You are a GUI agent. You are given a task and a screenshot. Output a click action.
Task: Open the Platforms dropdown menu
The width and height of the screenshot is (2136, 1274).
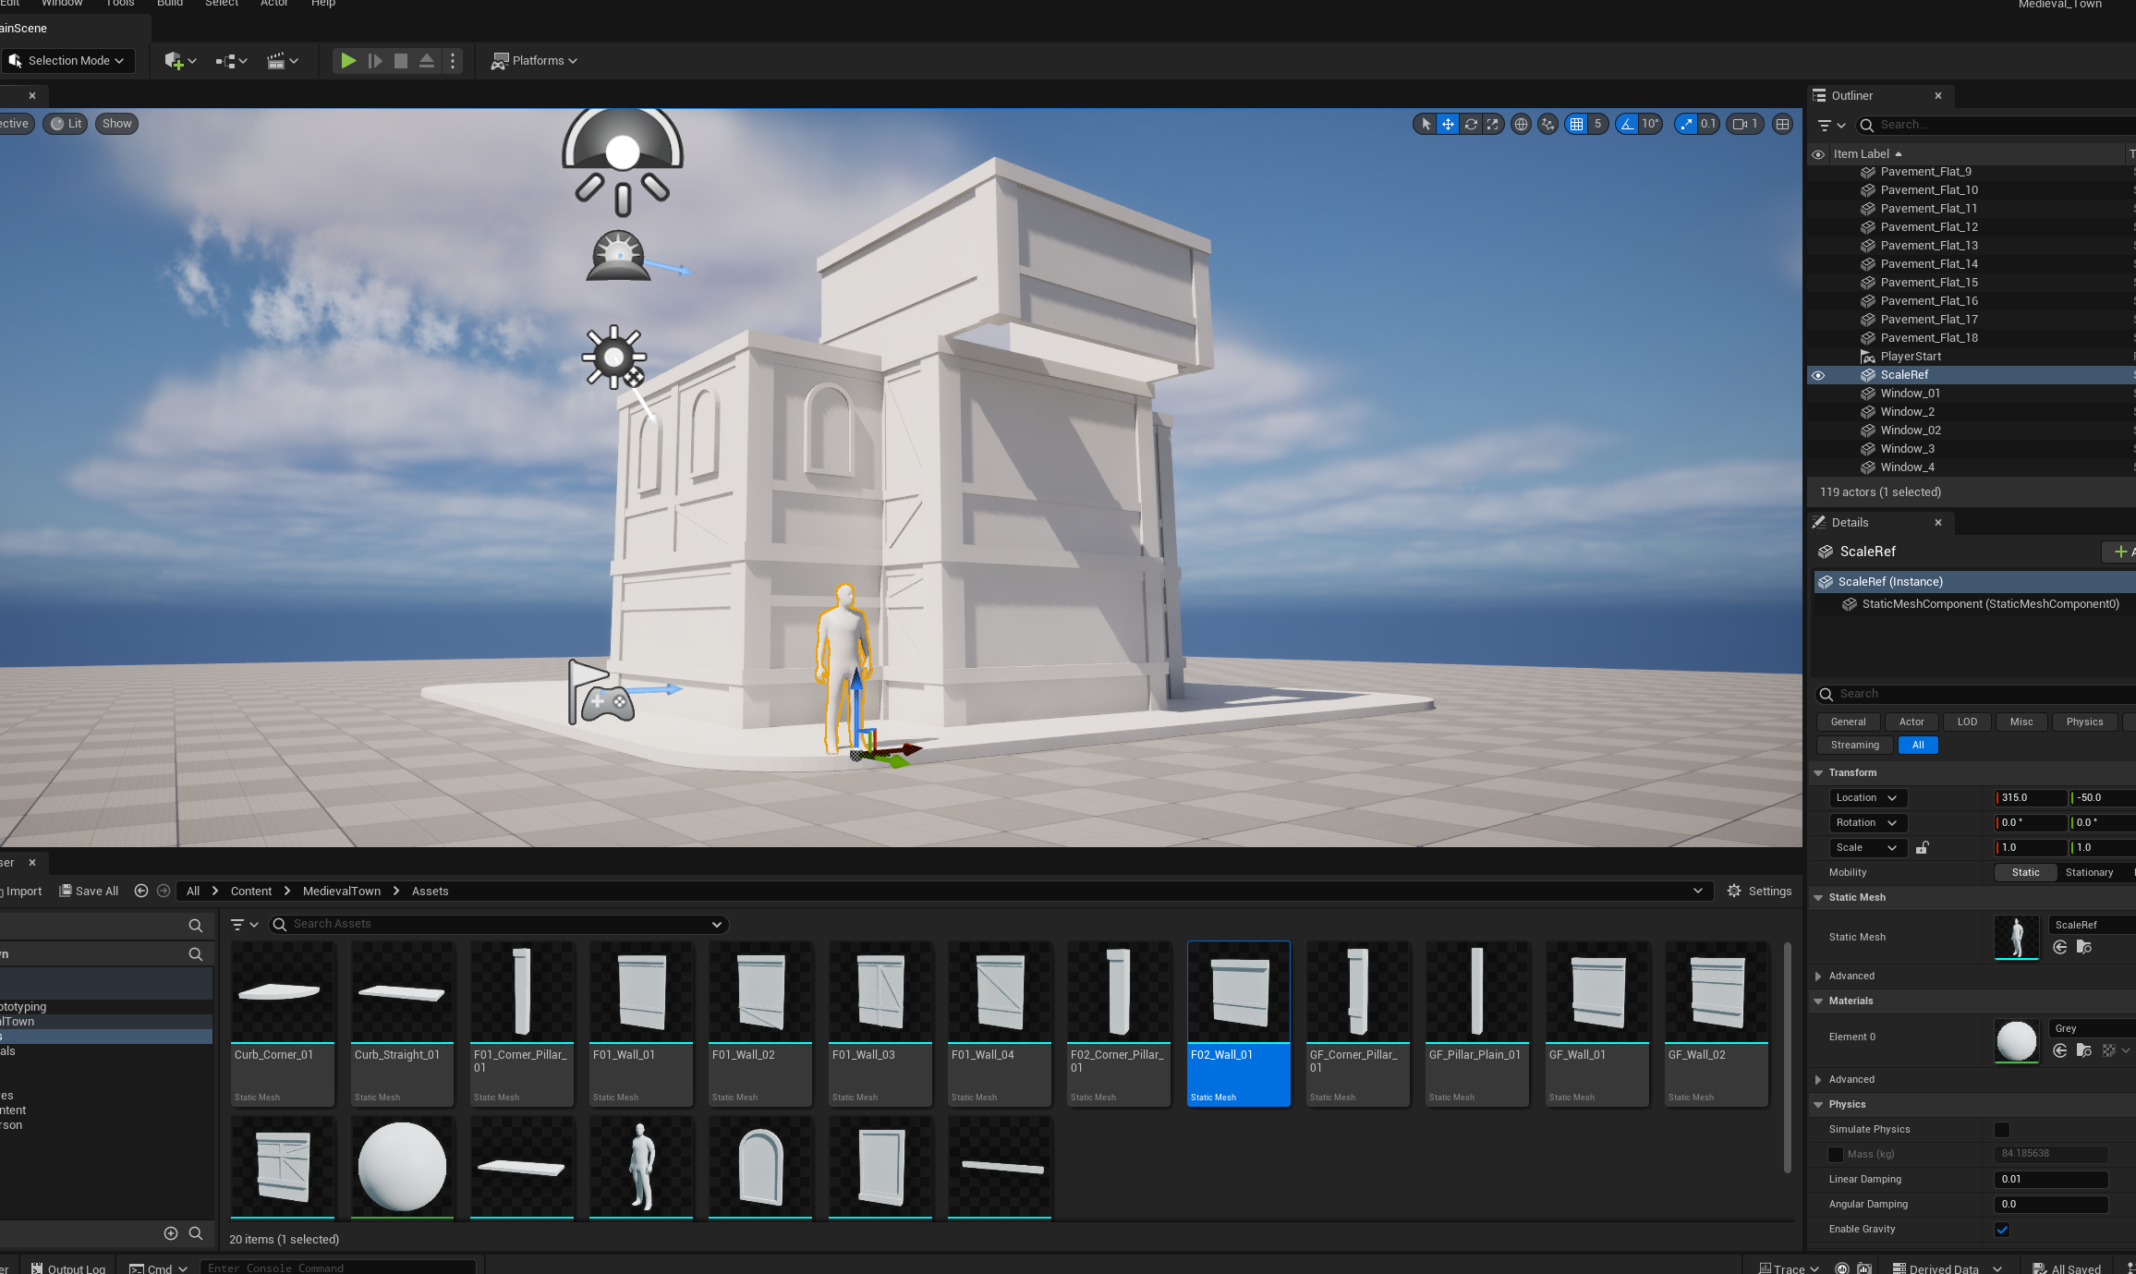tap(535, 61)
